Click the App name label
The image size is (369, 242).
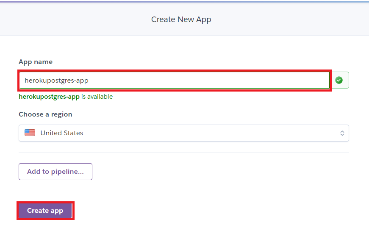(x=36, y=62)
